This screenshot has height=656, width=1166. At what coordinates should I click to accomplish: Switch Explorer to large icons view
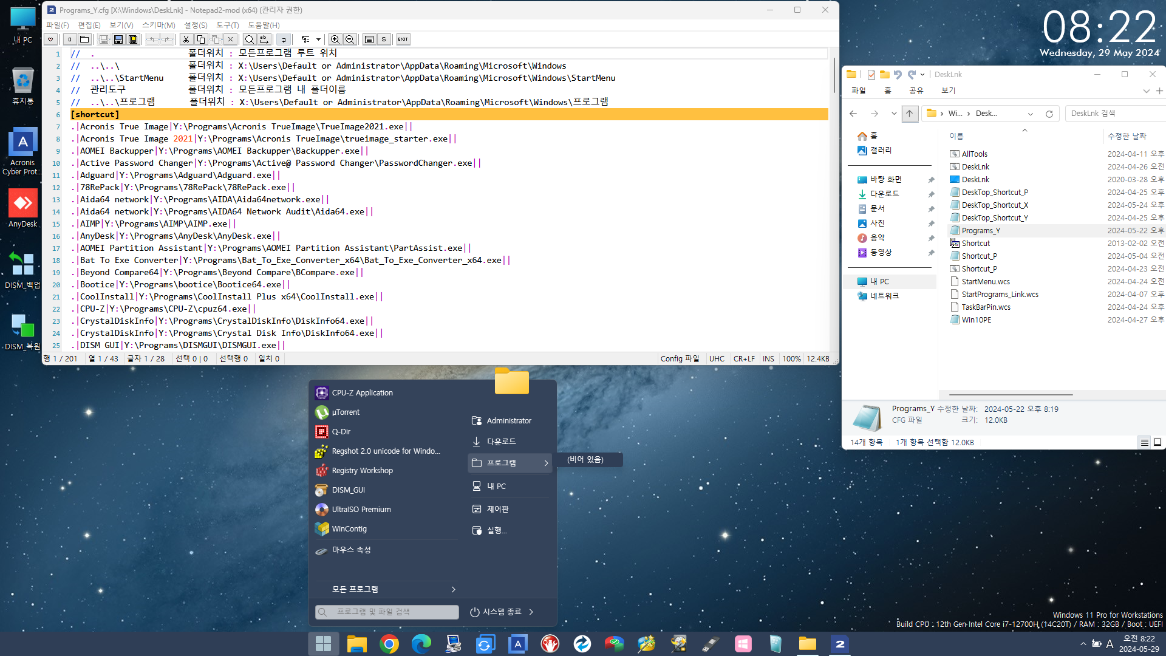pyautogui.click(x=1157, y=443)
